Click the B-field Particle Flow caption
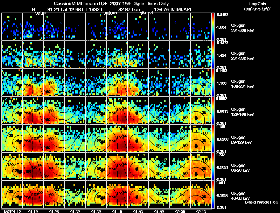The height and width of the screenshot is (213, 280). point(261,202)
